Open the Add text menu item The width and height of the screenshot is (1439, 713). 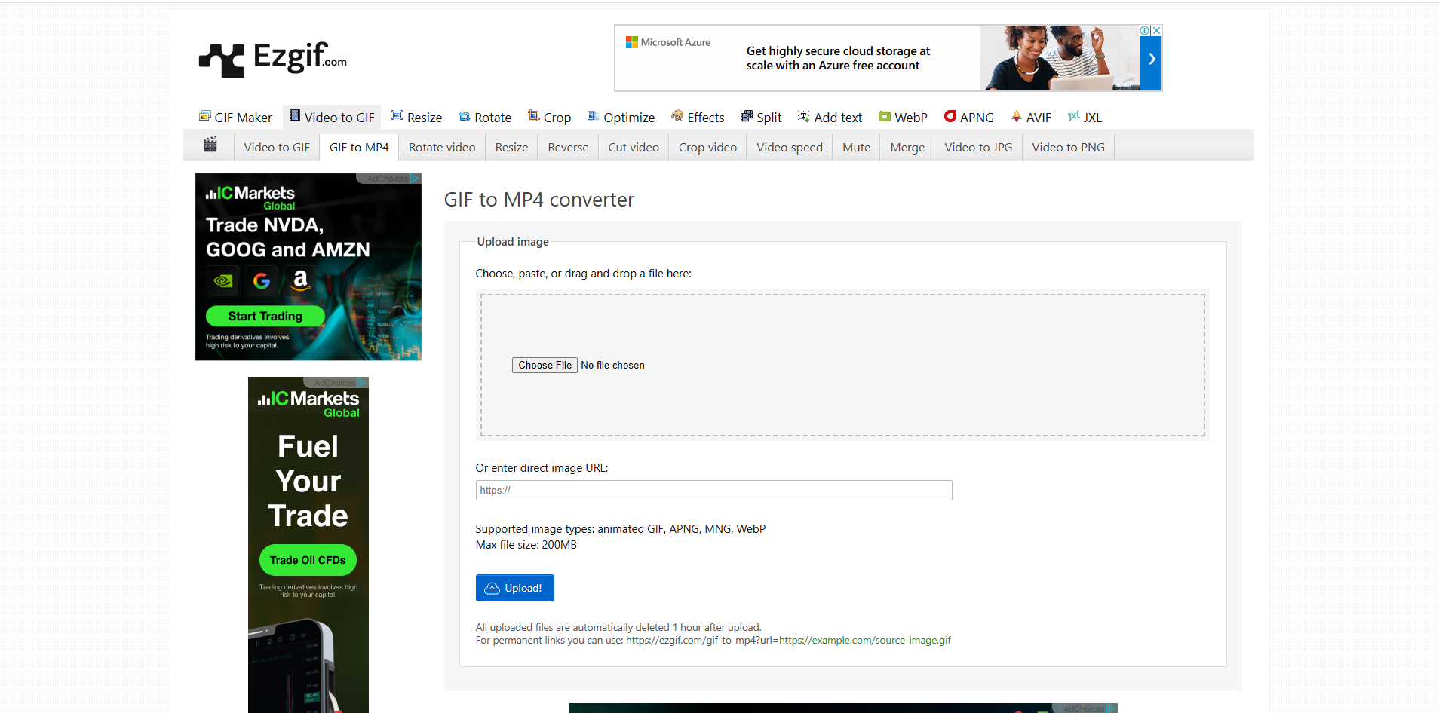(x=830, y=118)
